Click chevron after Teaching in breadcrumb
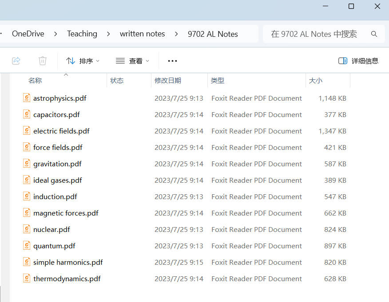This screenshot has width=389, height=302. click(x=109, y=34)
